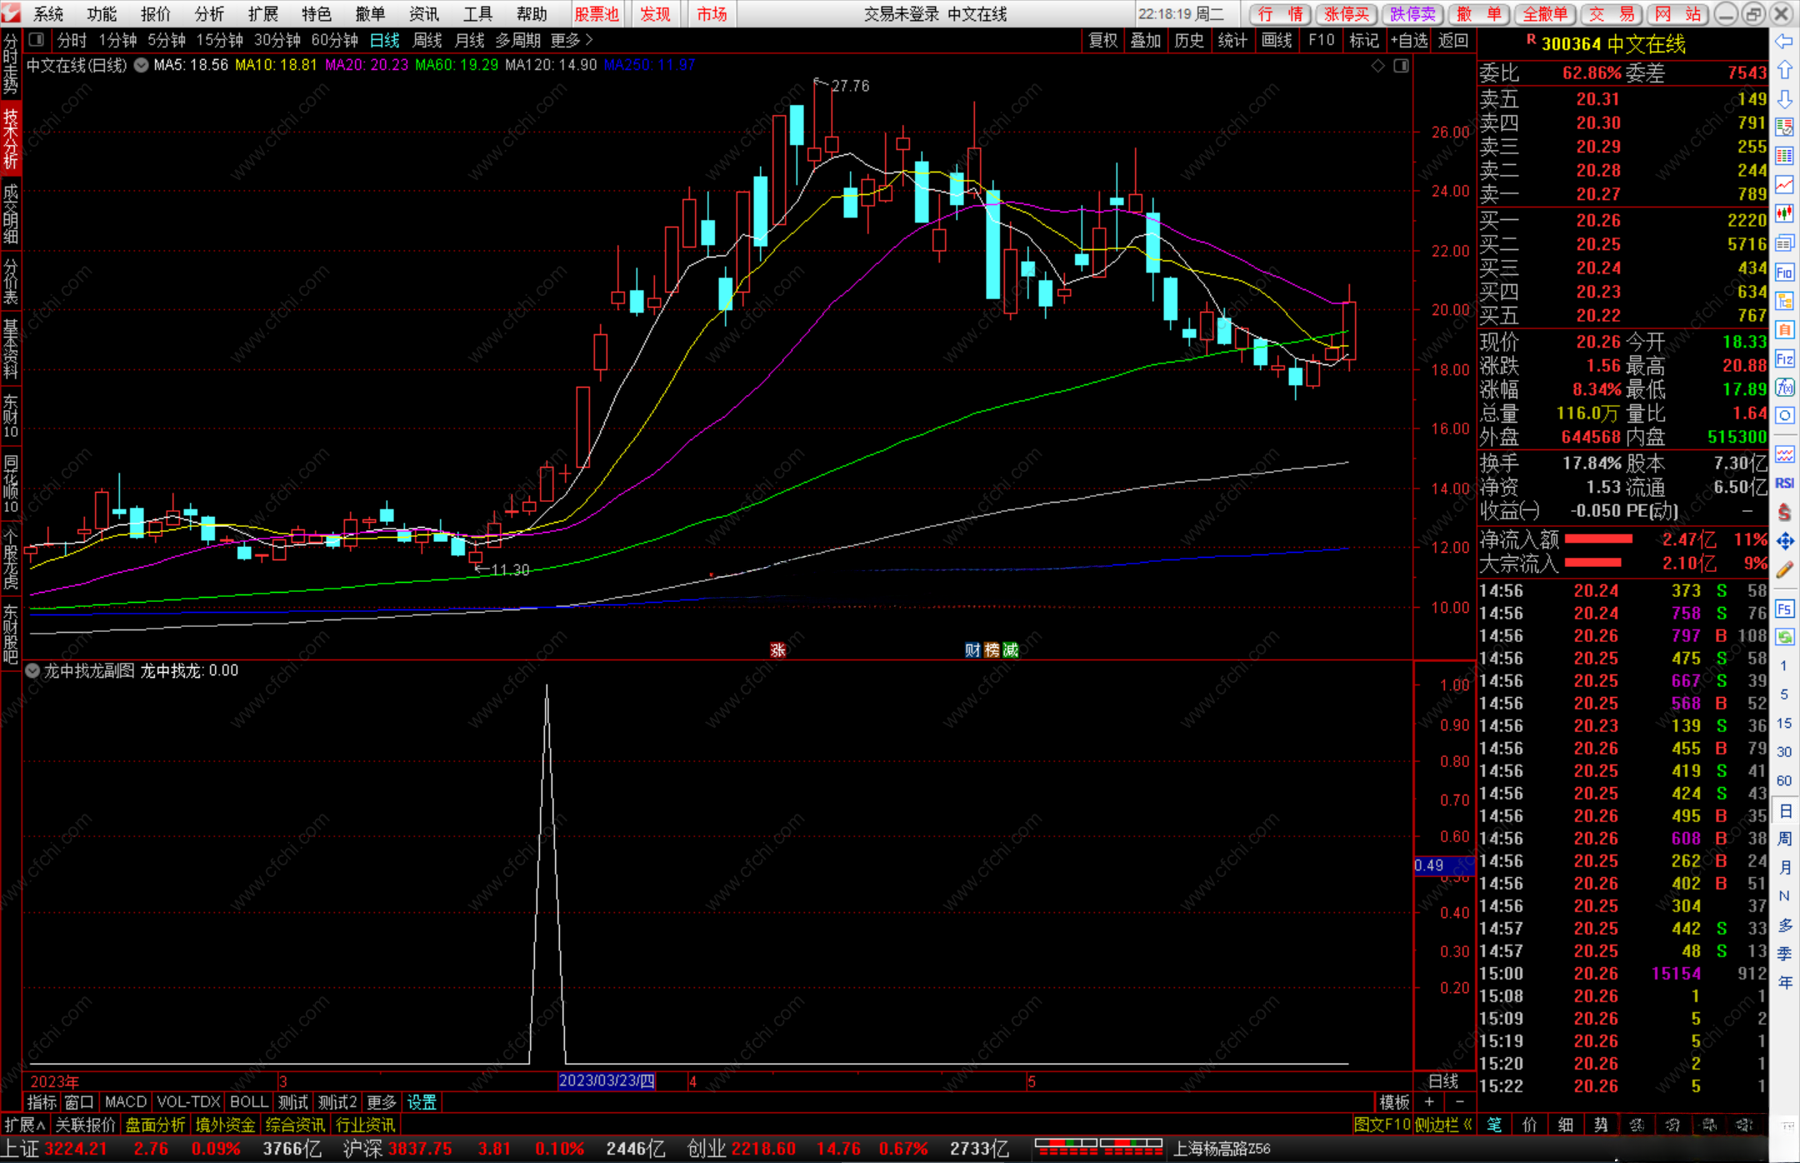Expand the 更多 period options chevron
The height and width of the screenshot is (1163, 1800).
[589, 40]
